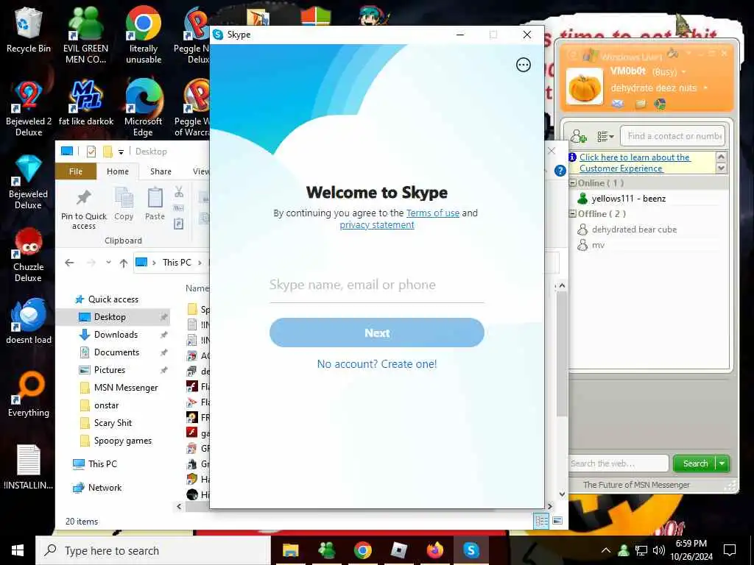Open the Skype Terms of use link
The height and width of the screenshot is (565, 754).
[x=433, y=213]
